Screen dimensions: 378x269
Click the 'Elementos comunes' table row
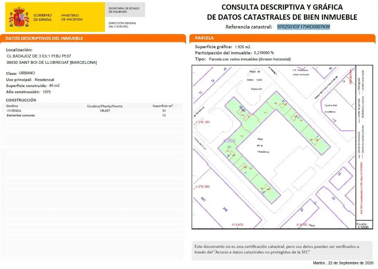tap(92, 115)
